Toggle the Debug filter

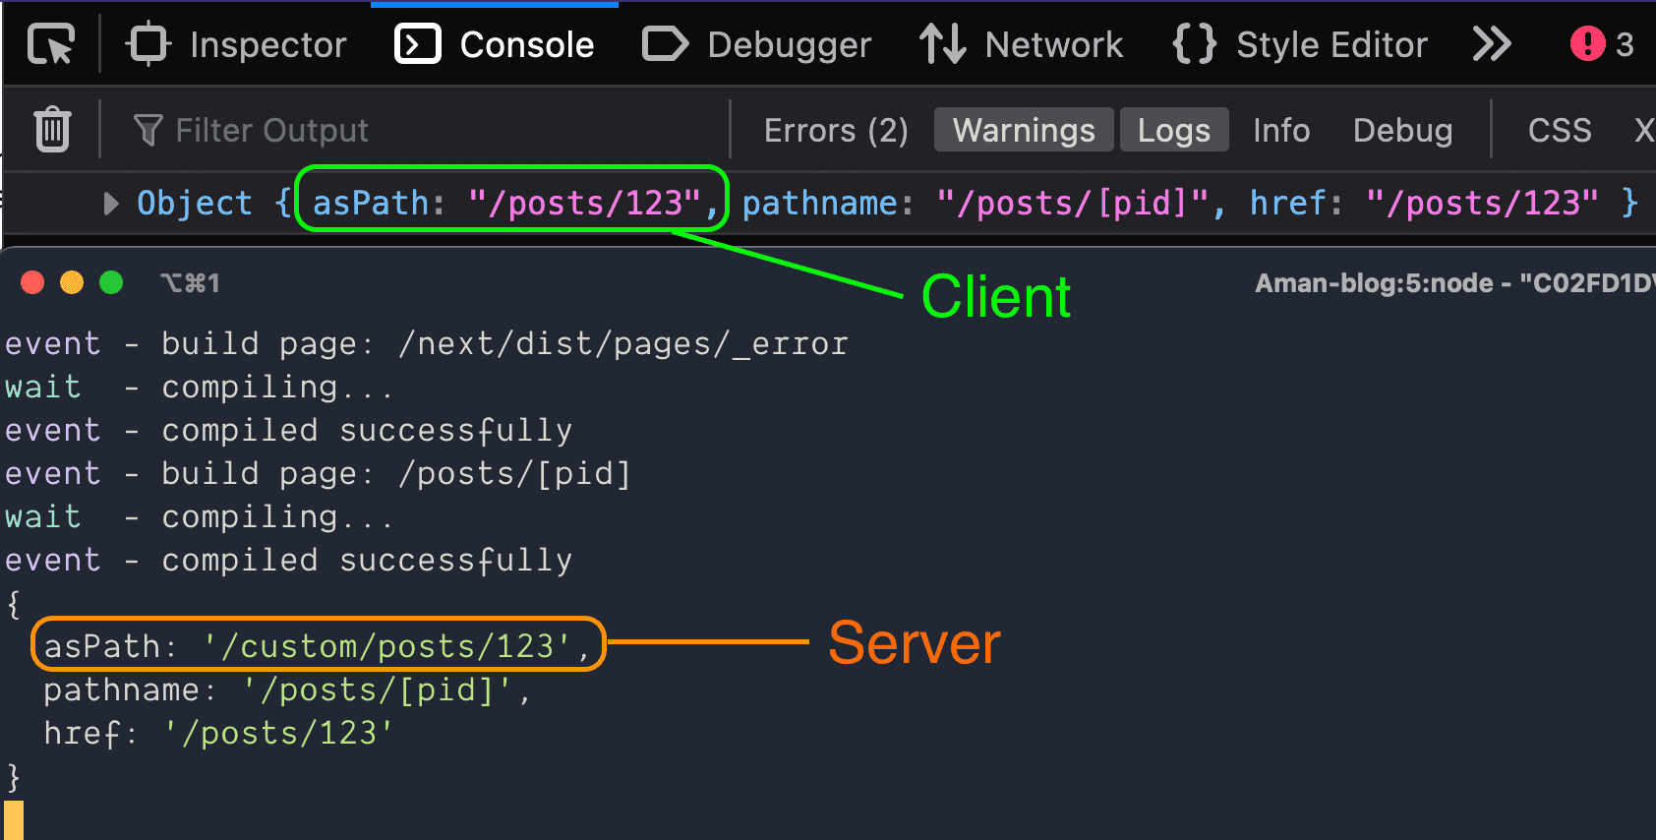(1402, 130)
